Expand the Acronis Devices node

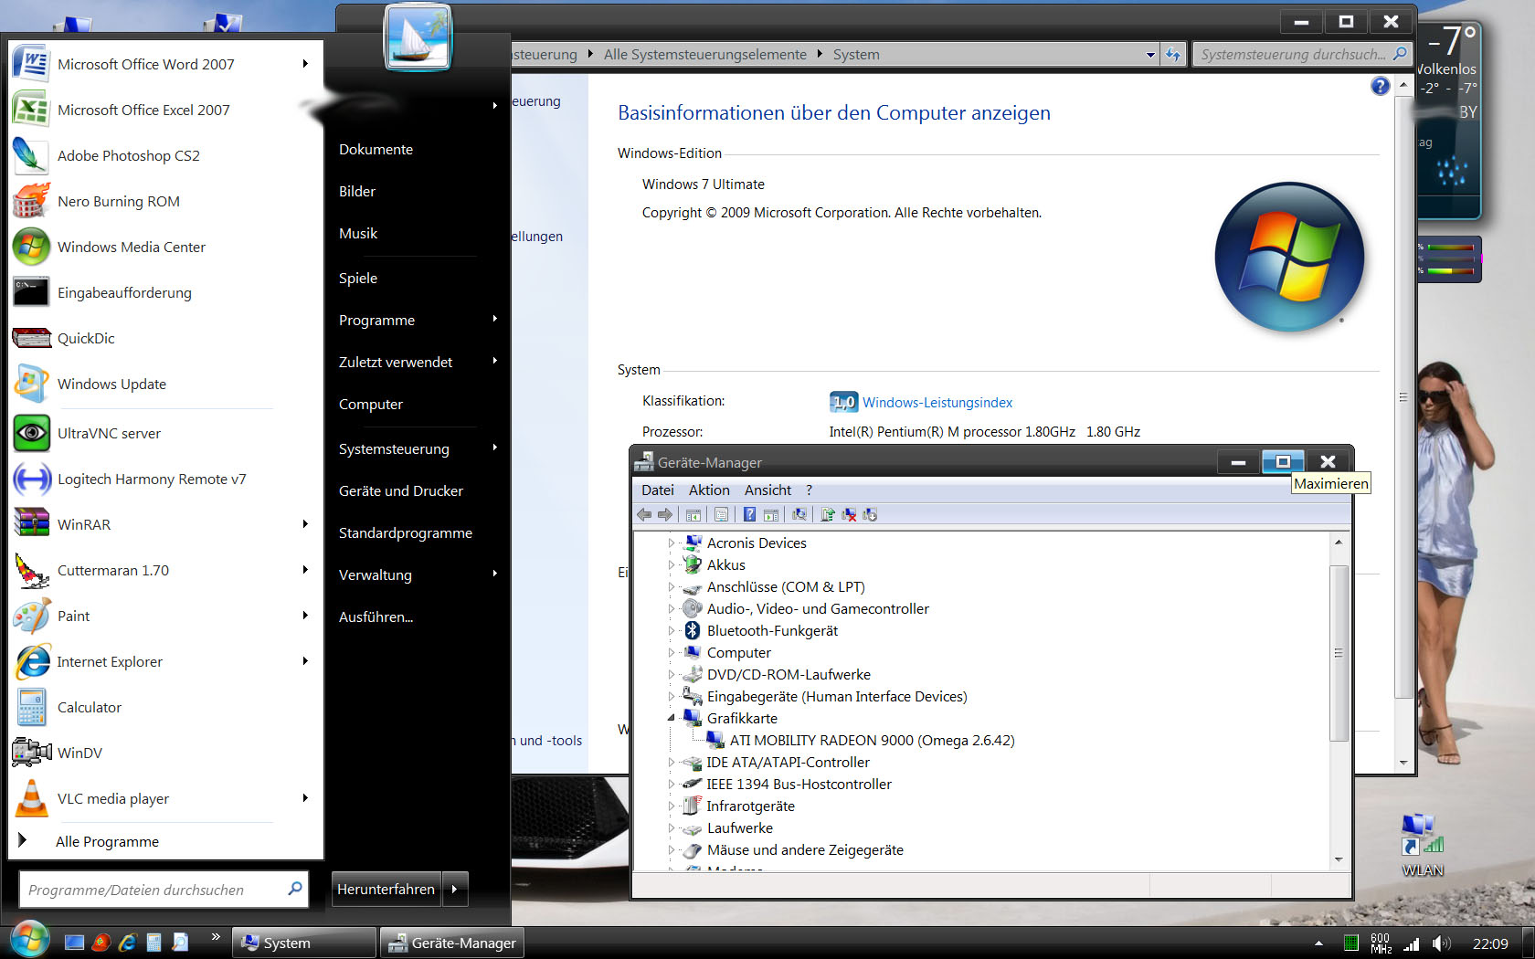pos(672,543)
